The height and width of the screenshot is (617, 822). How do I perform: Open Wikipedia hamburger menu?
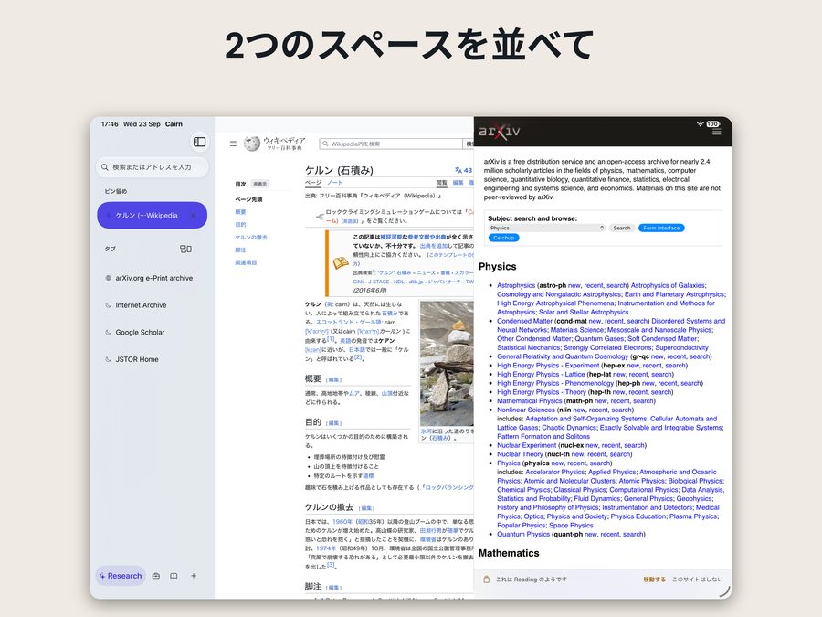pos(233,144)
